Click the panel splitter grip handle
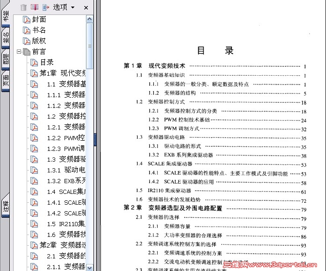This screenshot has width=326, height=271. point(95,140)
